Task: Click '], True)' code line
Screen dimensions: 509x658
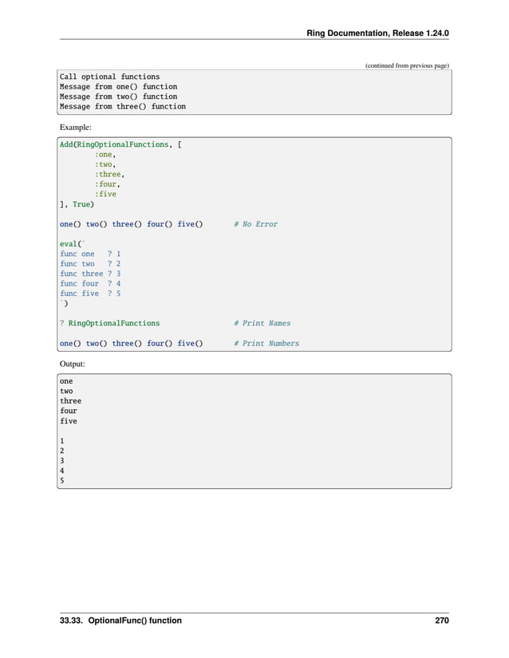Action: coord(77,204)
